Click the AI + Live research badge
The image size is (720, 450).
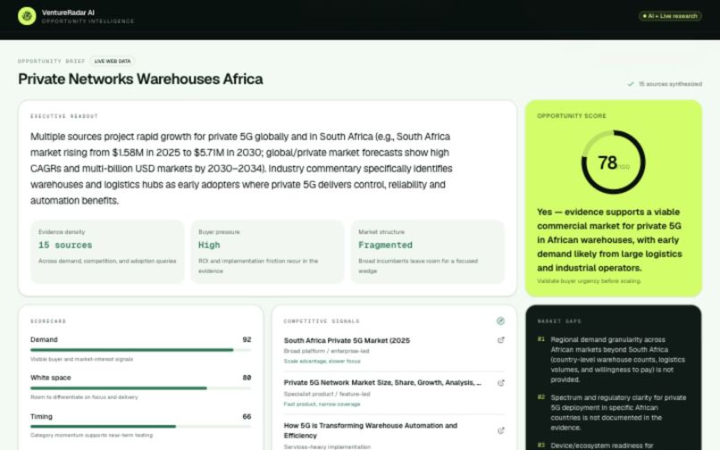click(x=670, y=16)
